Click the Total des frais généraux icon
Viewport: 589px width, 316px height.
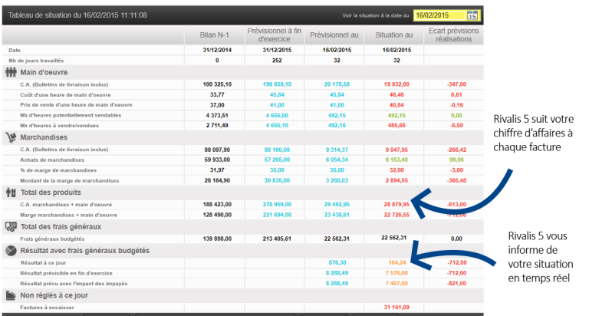[x=11, y=226]
